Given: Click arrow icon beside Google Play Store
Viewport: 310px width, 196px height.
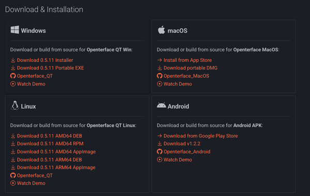Looking at the screenshot, I should click(x=160, y=136).
